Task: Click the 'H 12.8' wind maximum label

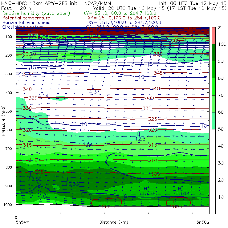Action: click(140, 136)
